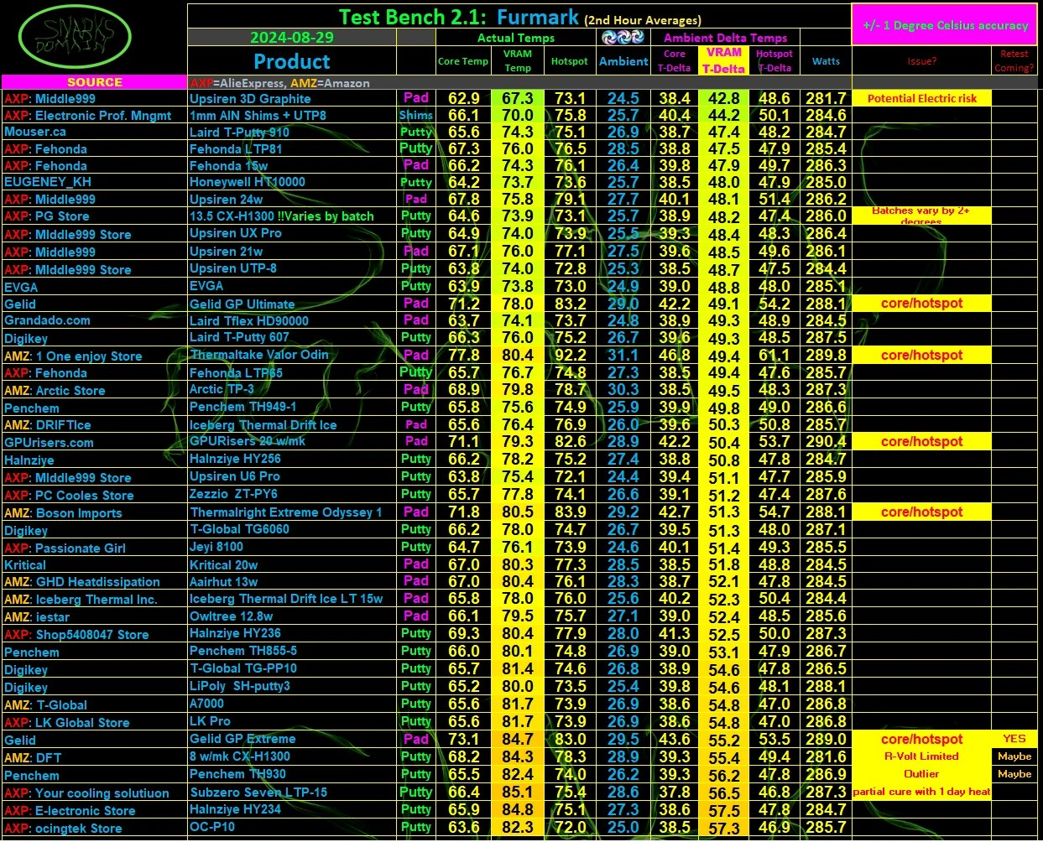Select the Halnziye HY256 product cell

(292, 459)
